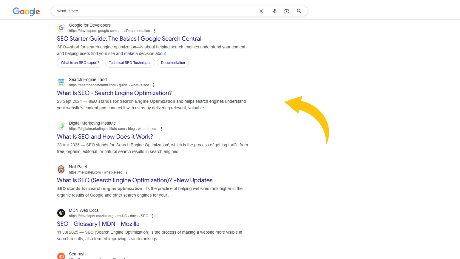Select the 'What is an SEO expert?' chip

80,63
